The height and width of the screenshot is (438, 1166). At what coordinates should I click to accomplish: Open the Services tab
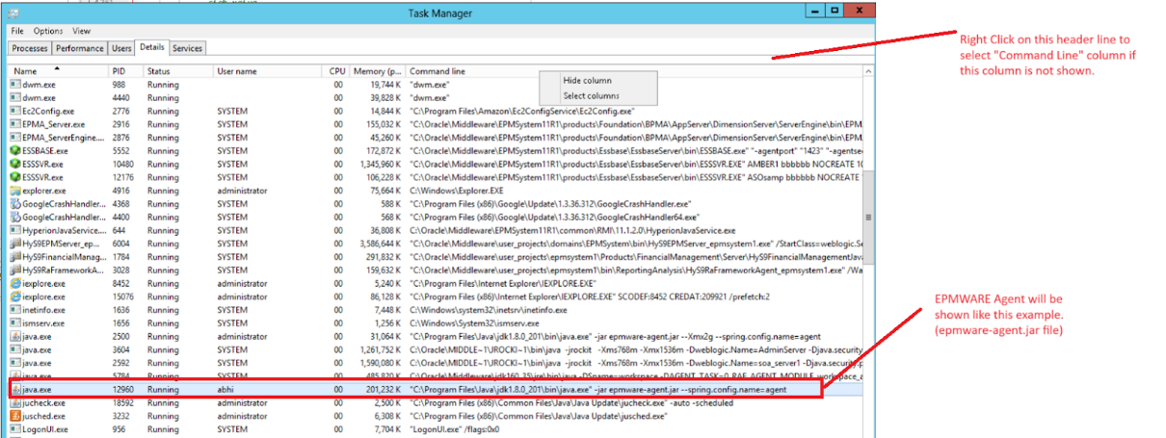pyautogui.click(x=187, y=48)
